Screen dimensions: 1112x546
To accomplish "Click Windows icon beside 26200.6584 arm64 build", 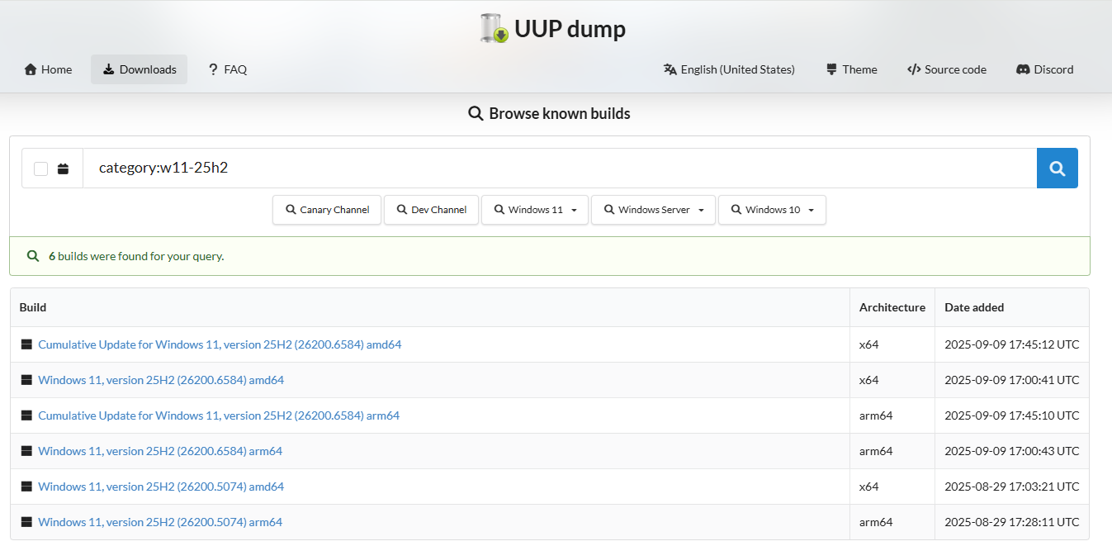I will [x=26, y=451].
